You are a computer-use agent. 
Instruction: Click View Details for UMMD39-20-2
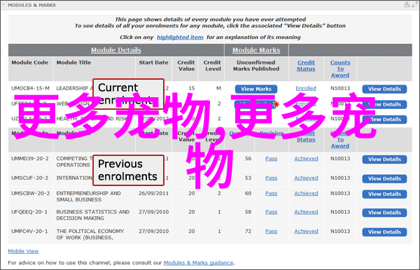(384, 159)
